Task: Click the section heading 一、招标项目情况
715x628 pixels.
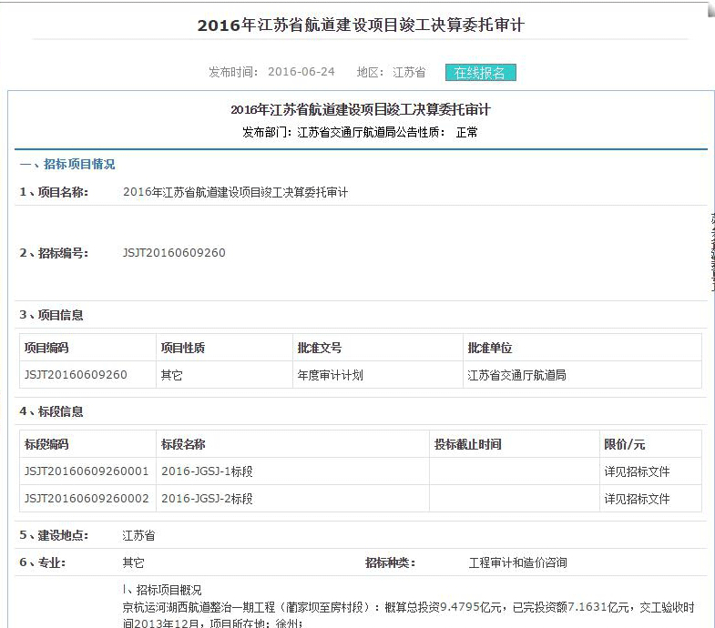Action: [67, 164]
